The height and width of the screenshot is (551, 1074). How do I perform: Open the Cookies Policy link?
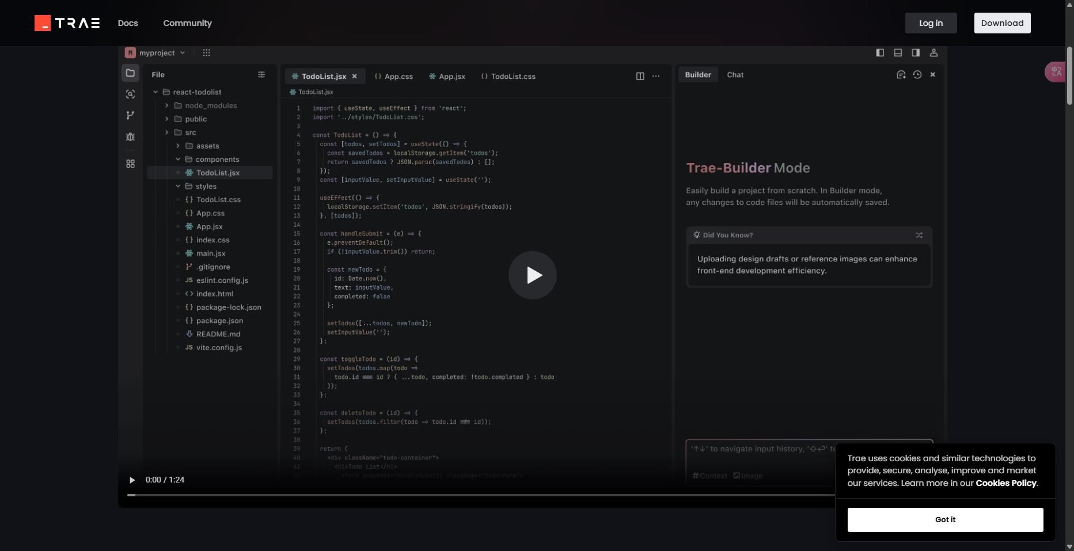[x=1005, y=483]
